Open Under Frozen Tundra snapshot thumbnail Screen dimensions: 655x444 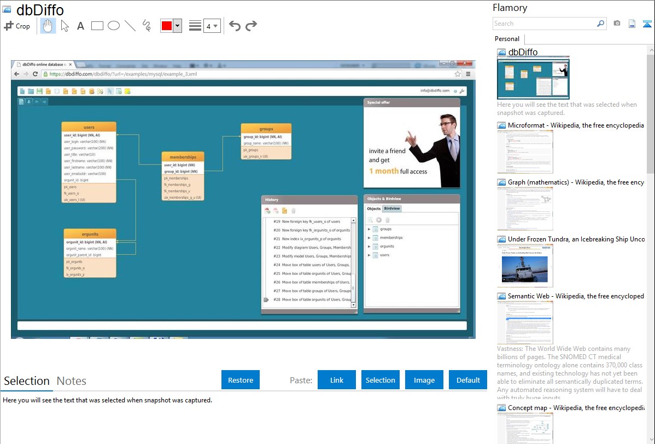click(525, 266)
